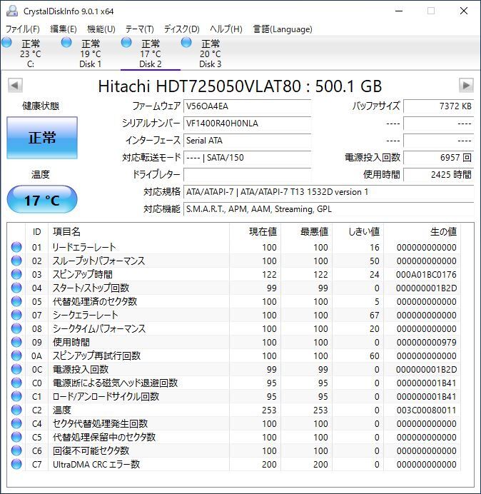Click the blue orb on row 09 使用時間
The width and height of the screenshot is (481, 494).
tap(16, 342)
